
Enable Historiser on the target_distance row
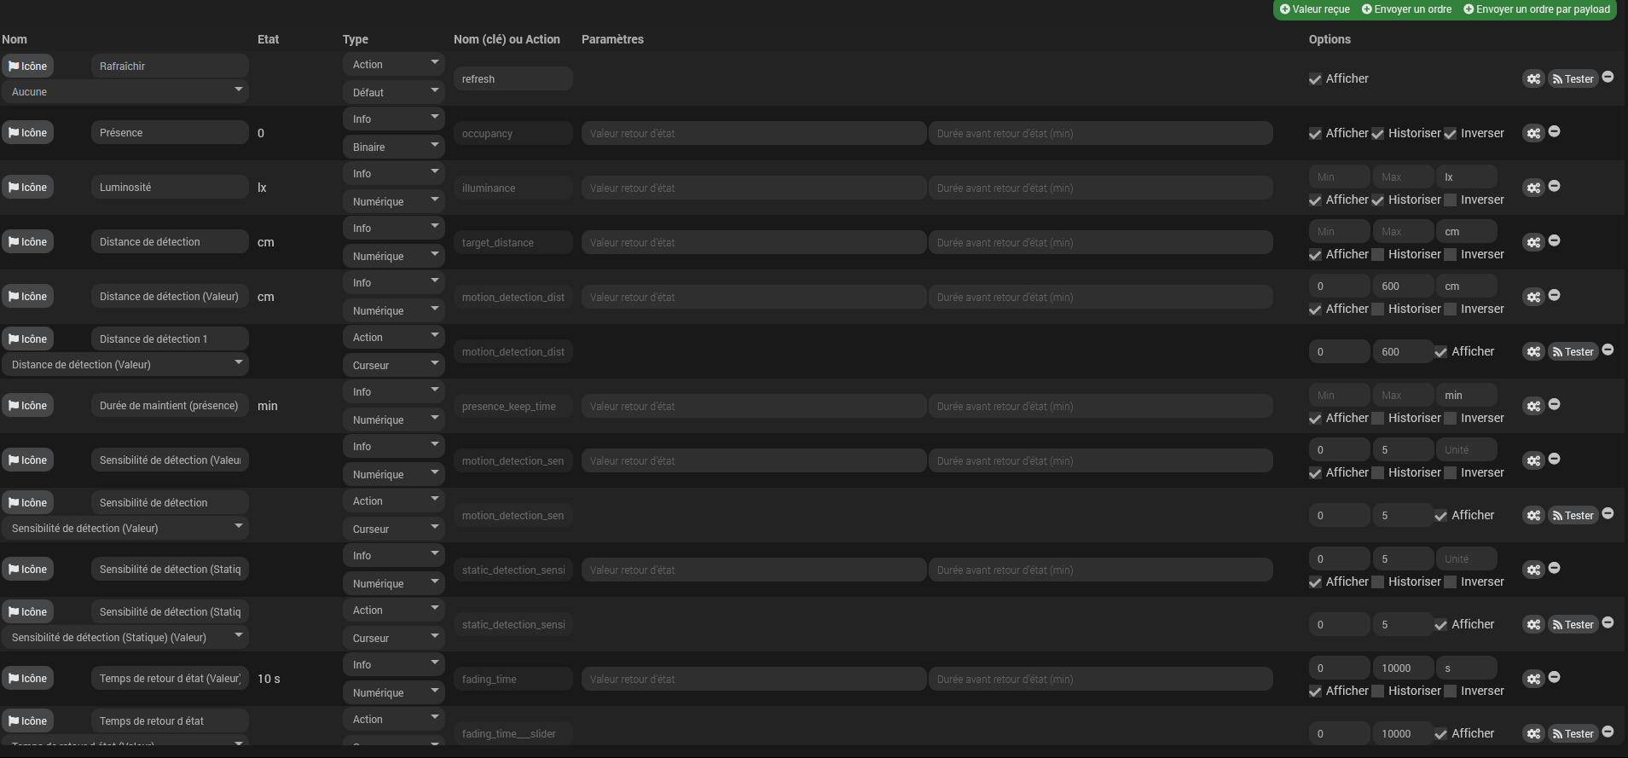1377,255
